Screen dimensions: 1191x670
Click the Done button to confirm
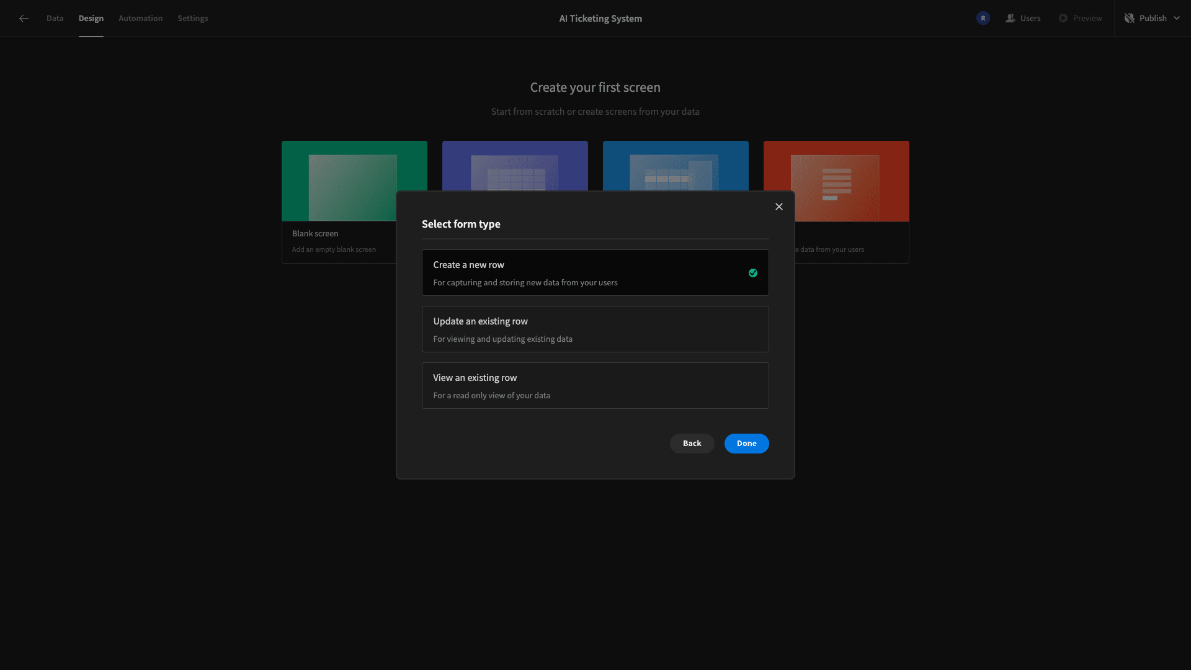click(x=746, y=444)
